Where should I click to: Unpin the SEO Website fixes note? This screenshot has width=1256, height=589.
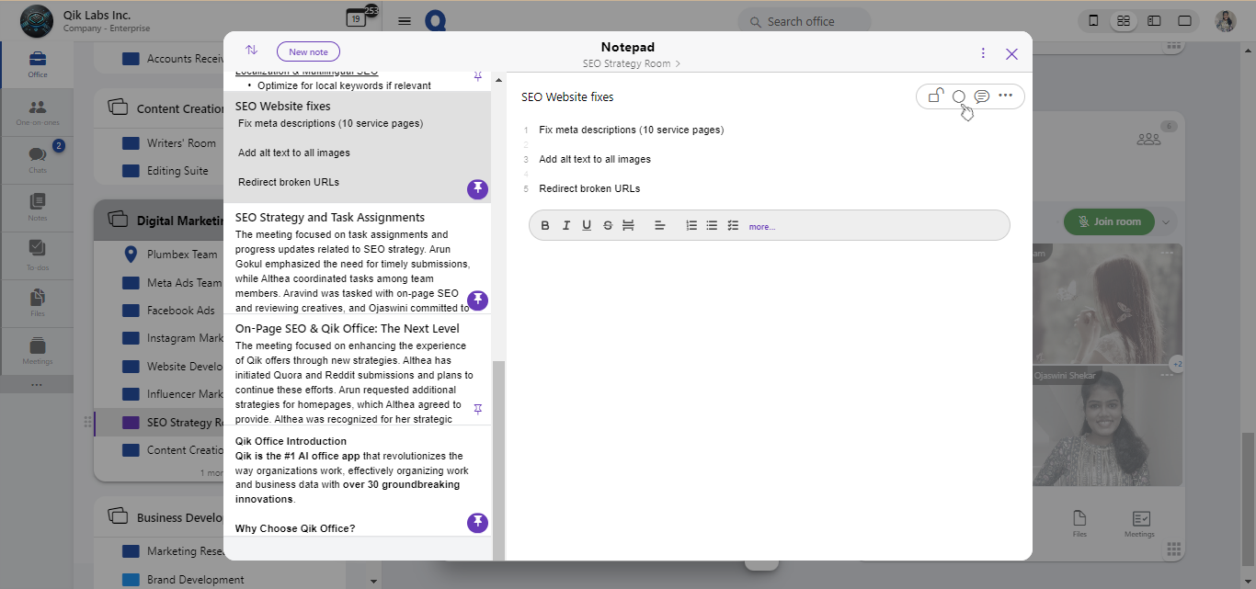coord(477,189)
